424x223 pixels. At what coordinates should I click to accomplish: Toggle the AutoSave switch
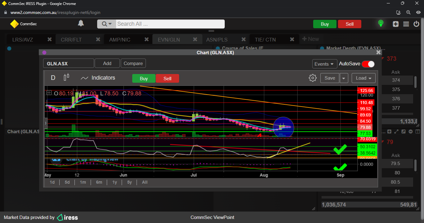(368, 64)
